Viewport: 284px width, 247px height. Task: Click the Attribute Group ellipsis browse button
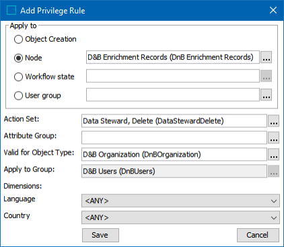[x=273, y=138]
